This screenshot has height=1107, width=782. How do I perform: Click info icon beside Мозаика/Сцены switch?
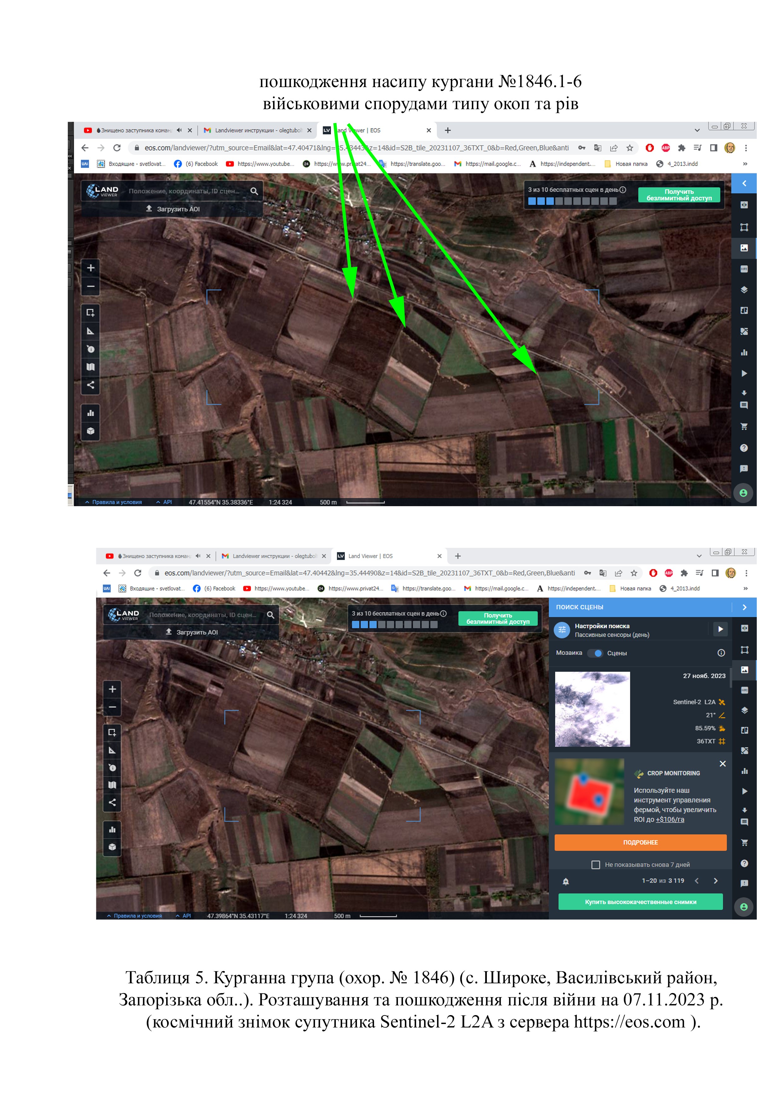[721, 653]
